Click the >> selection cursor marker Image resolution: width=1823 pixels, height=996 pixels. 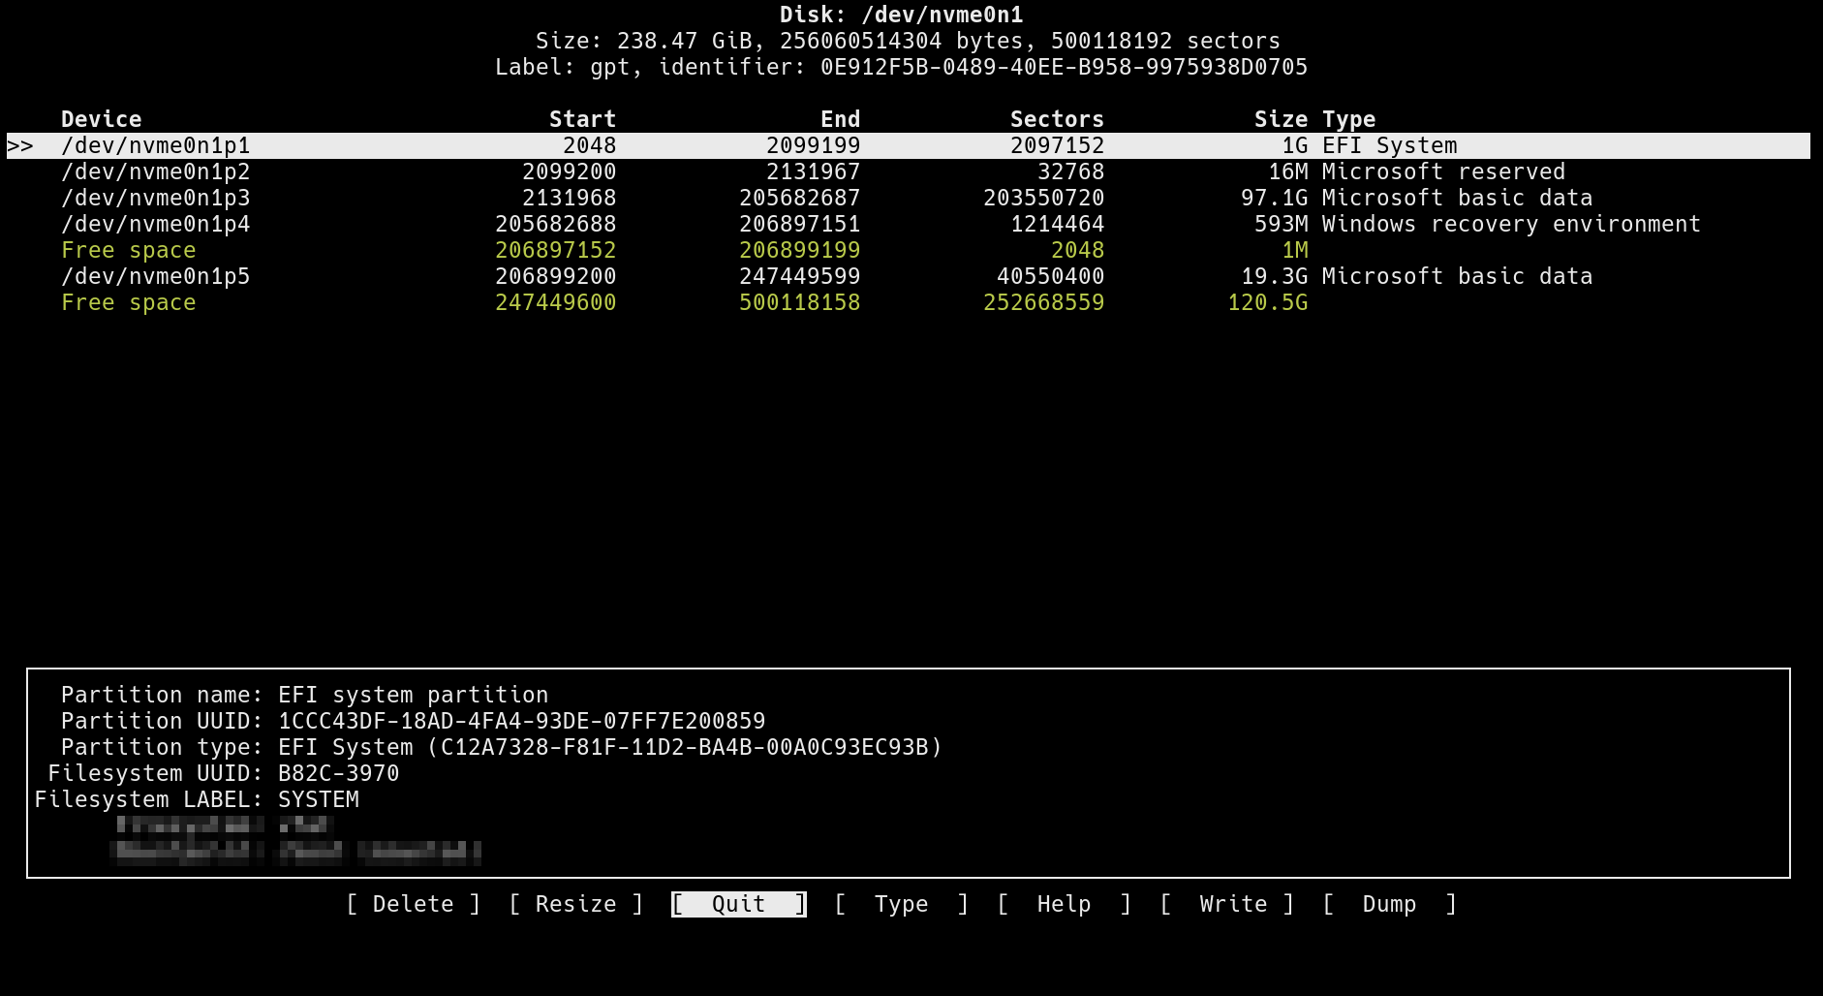point(20,145)
